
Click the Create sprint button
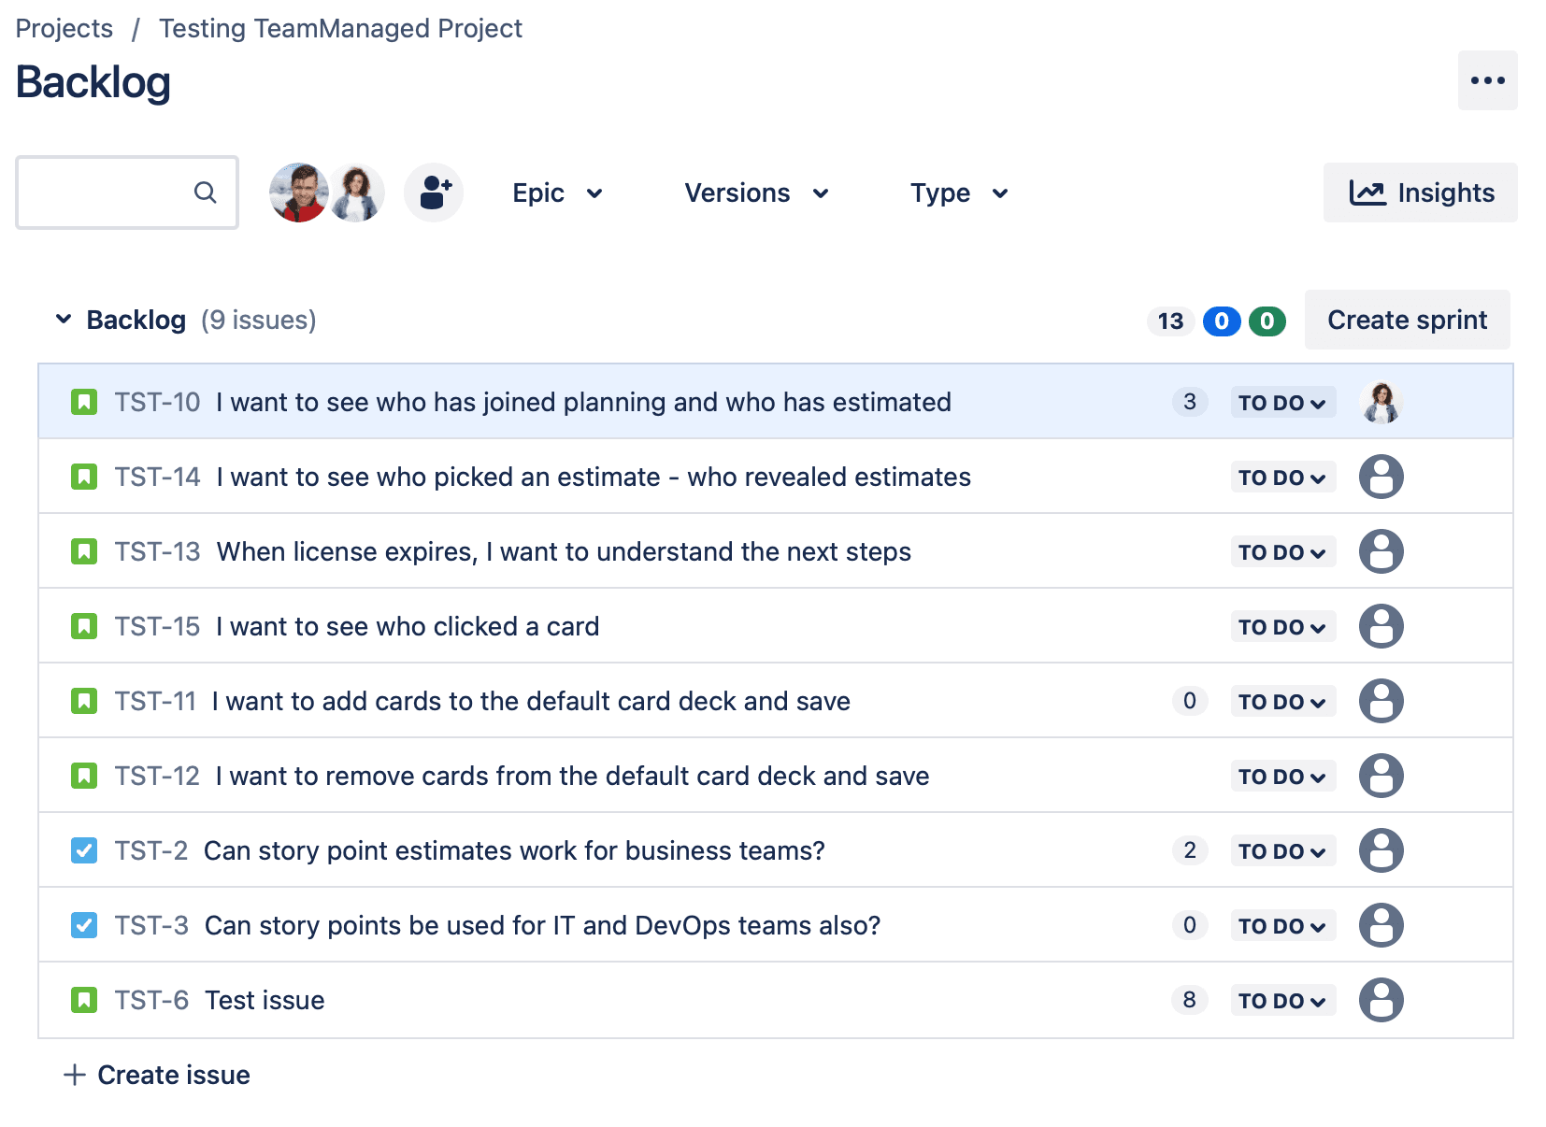coord(1406,320)
